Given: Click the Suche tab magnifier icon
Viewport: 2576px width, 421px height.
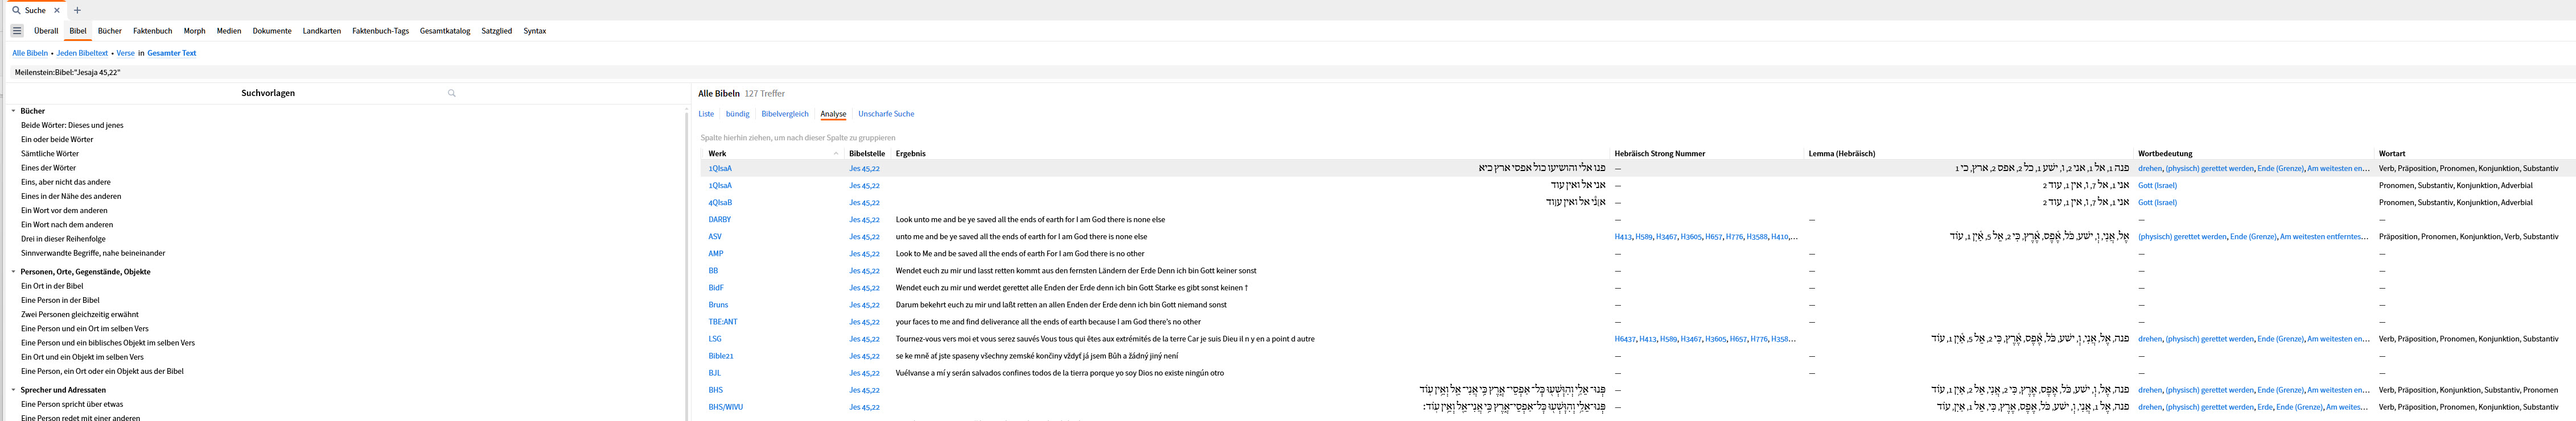Looking at the screenshot, I should tap(16, 10).
